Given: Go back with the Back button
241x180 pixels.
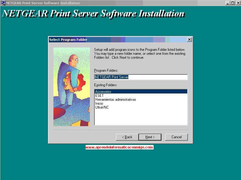Looking at the screenshot, I should (127, 137).
